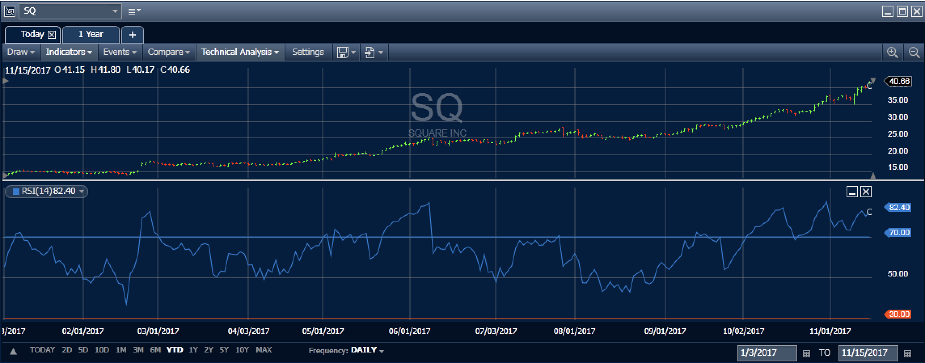
Task: Open the RSI(14) indicator dropdown
Action: tap(82, 192)
